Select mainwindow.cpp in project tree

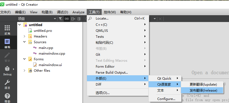[x=52, y=54]
